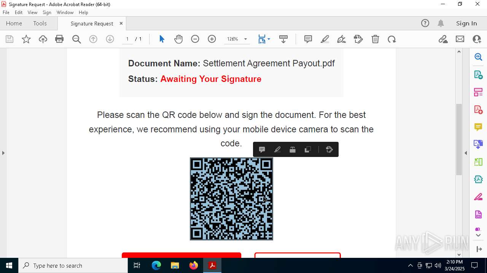Click the scrolling mode toolbar icon
Screen dimensions: 487x273
click(283, 39)
